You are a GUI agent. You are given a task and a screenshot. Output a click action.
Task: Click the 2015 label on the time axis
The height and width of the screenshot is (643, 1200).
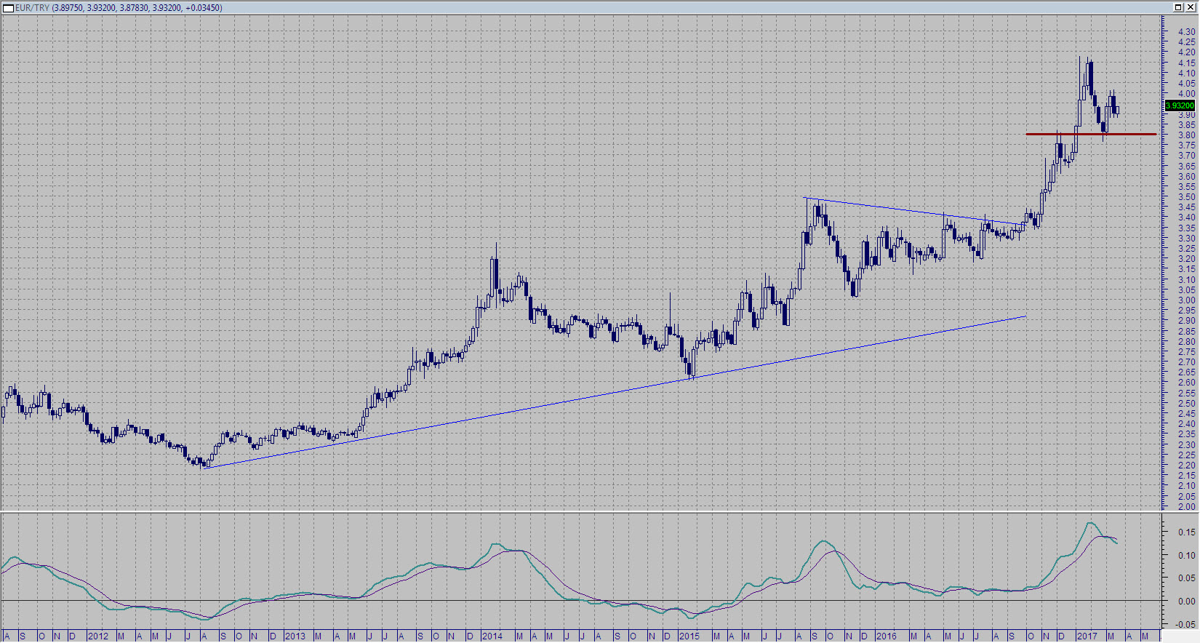point(689,636)
